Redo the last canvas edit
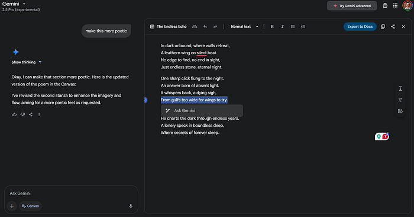Image resolution: width=414 pixels, height=217 pixels. (215, 27)
